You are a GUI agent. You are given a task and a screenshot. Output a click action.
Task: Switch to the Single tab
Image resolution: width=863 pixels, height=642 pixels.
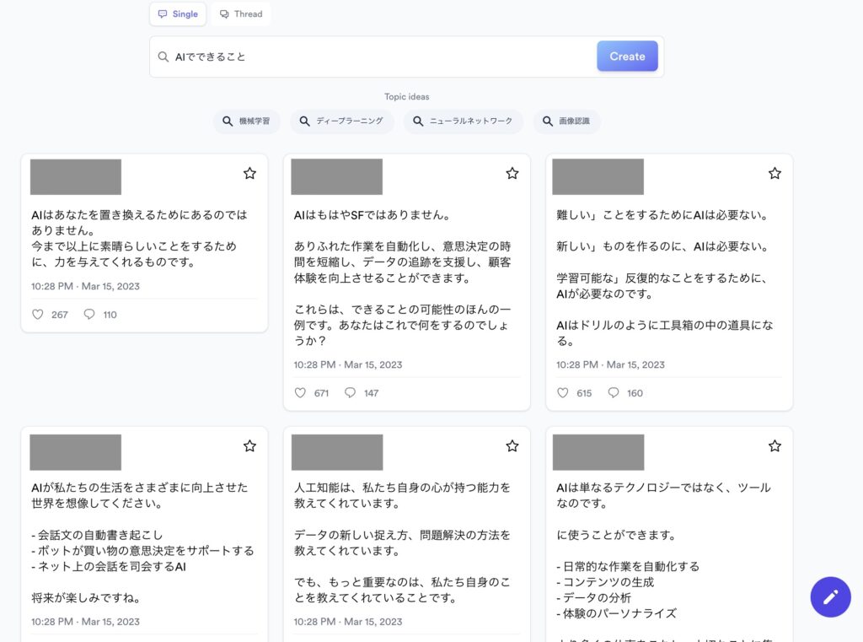click(x=178, y=14)
